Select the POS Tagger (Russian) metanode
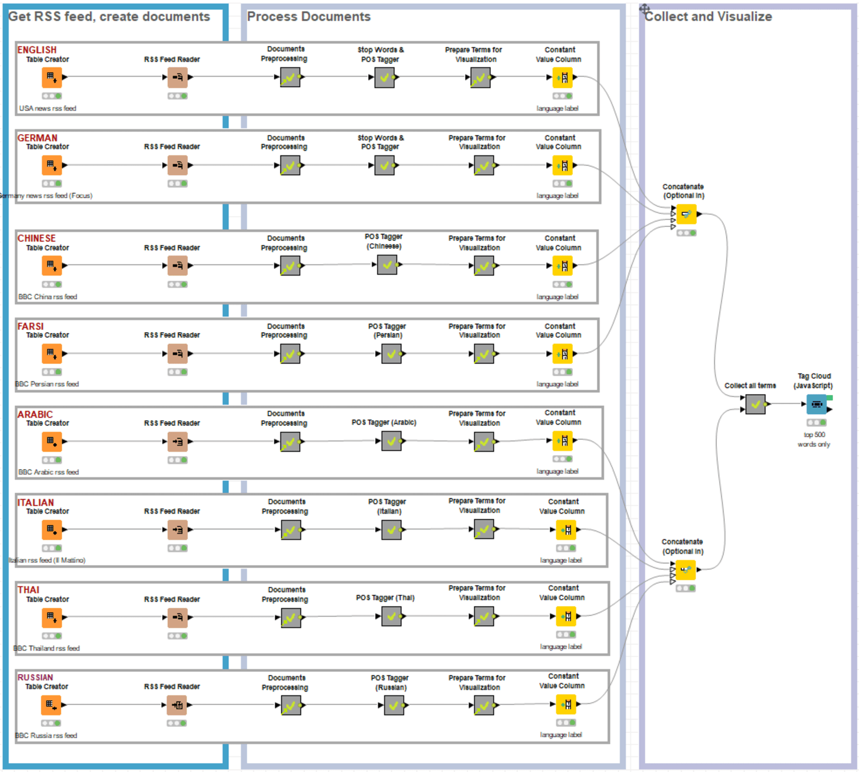This screenshot has width=859, height=772. click(394, 705)
